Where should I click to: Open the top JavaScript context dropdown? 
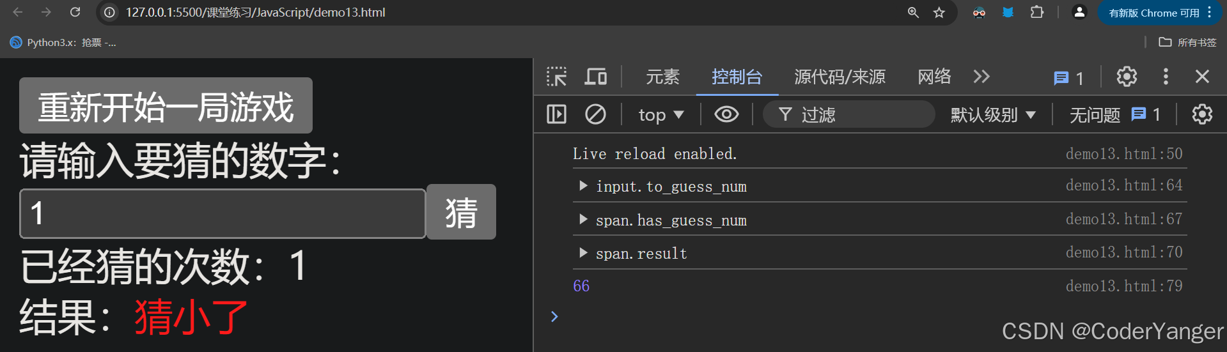click(661, 115)
